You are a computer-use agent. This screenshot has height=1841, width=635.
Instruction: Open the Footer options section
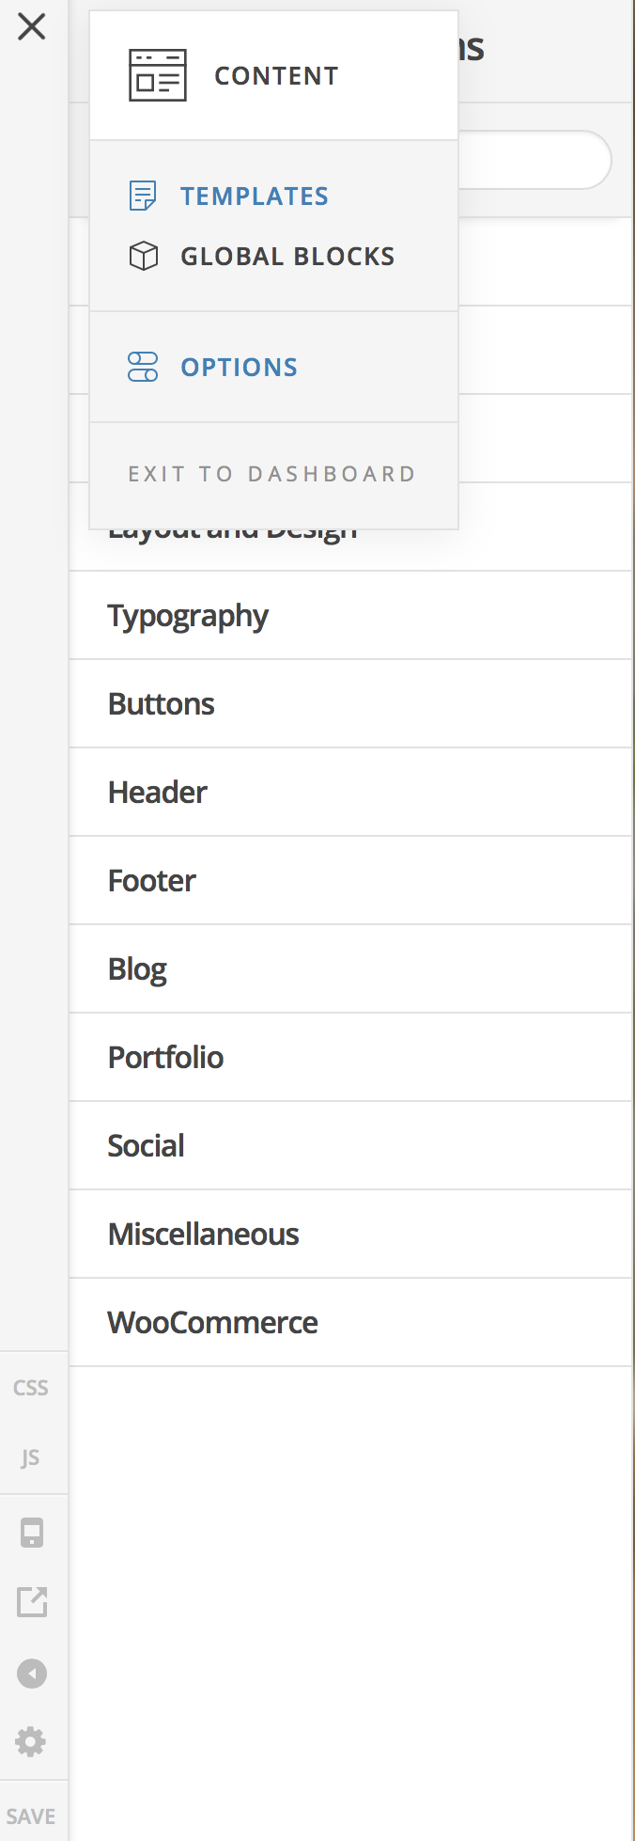[152, 881]
